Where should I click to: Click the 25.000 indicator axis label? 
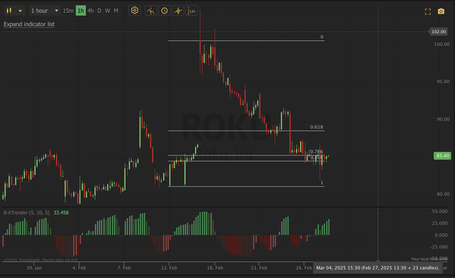[440, 223]
